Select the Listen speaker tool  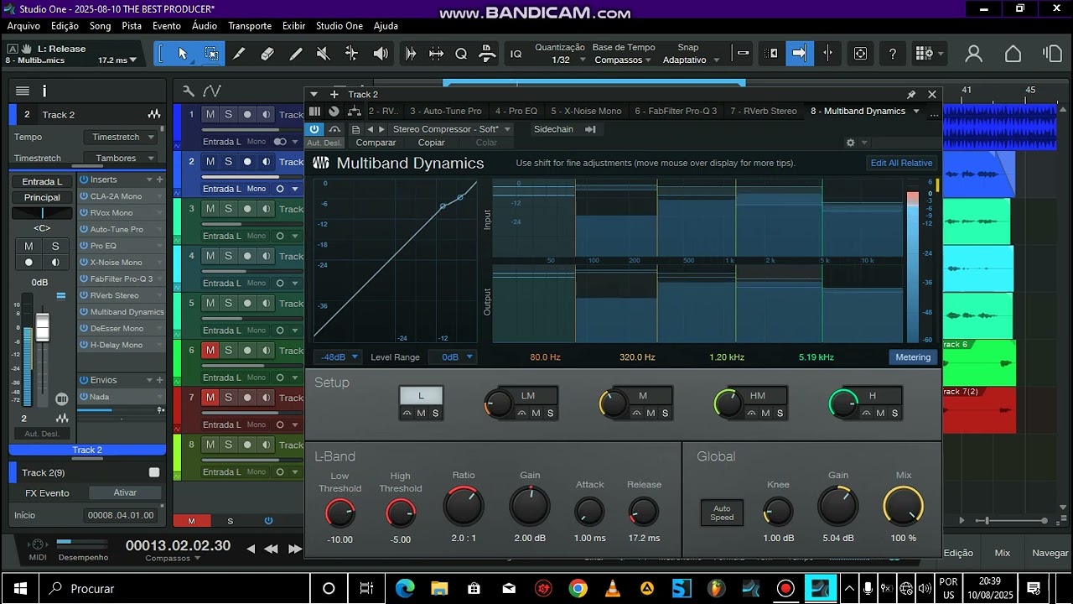[x=381, y=54]
